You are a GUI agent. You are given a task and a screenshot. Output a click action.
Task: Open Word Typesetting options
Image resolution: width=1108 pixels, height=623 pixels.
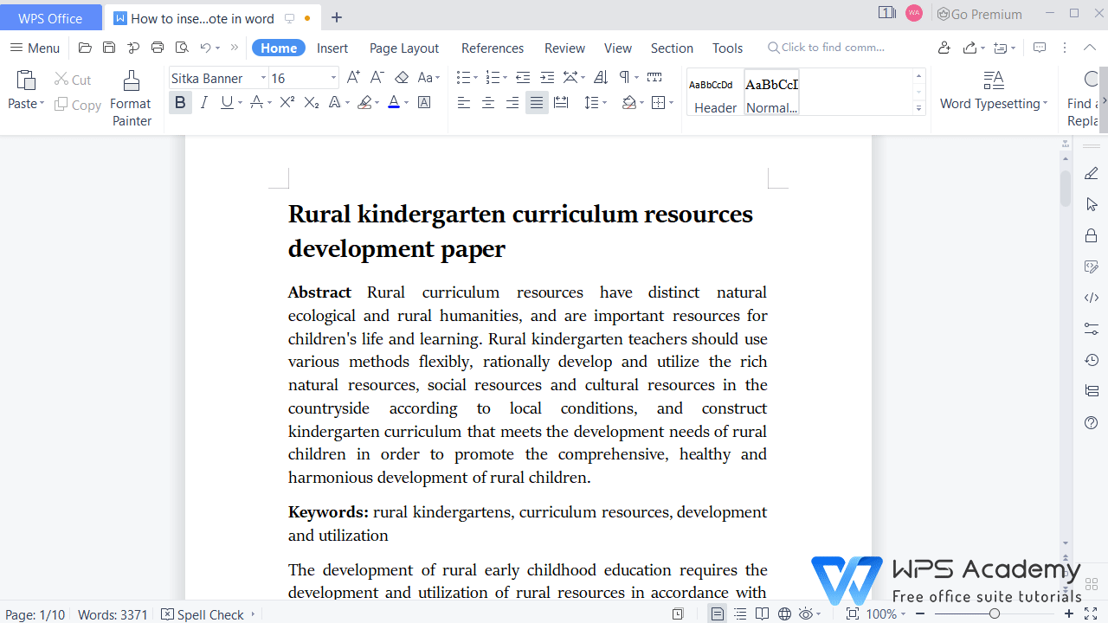click(x=993, y=92)
